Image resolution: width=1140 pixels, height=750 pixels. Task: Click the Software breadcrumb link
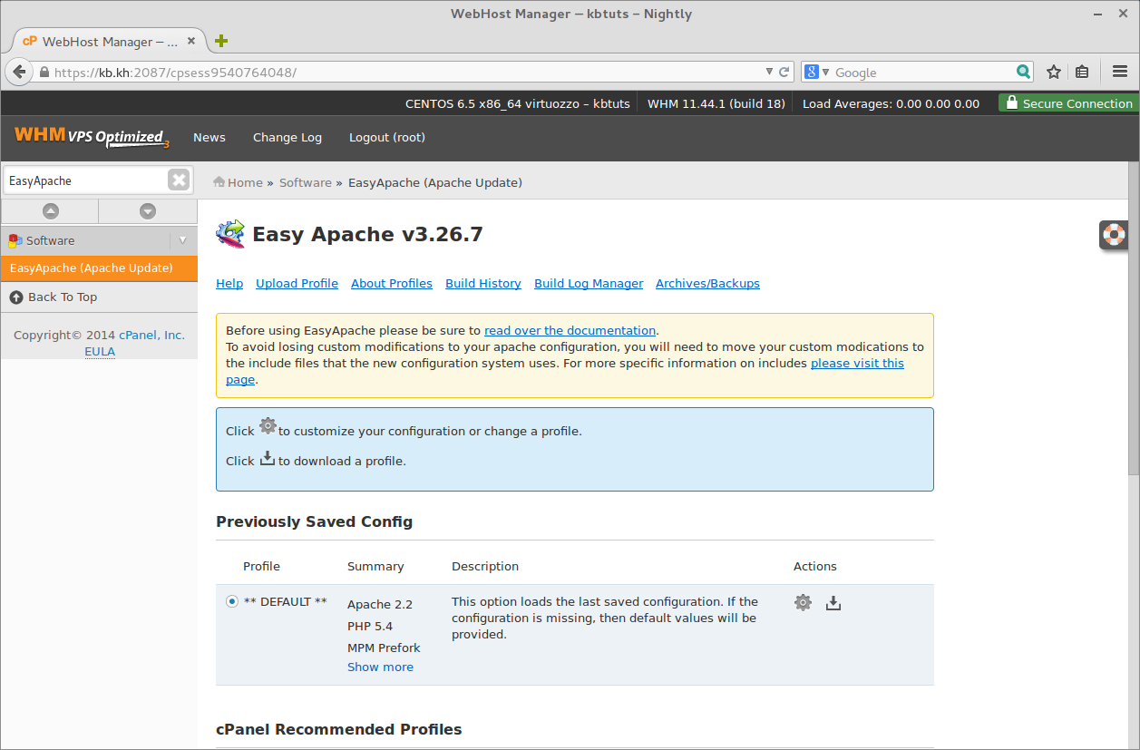306,182
